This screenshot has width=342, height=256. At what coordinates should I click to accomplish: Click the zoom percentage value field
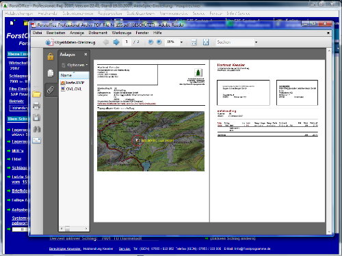click(172, 42)
